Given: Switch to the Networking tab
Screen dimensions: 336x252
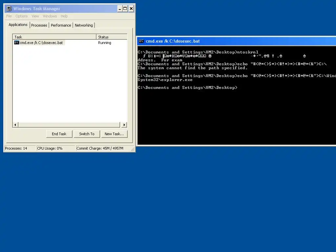Looking at the screenshot, I should coord(84,25).
